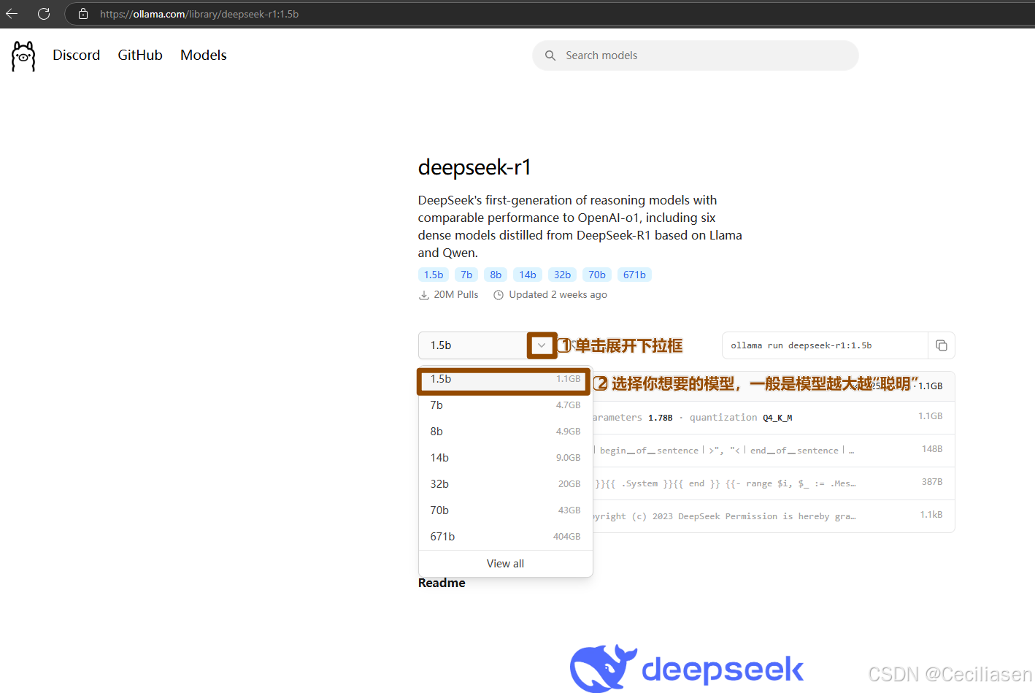
Task: Copy the ollama run command
Action: coord(942,345)
